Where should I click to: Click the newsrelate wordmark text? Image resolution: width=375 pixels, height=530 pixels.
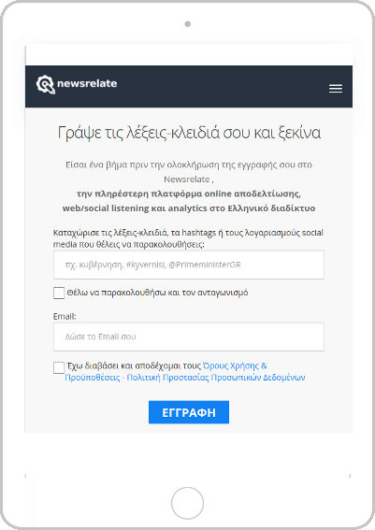(87, 83)
